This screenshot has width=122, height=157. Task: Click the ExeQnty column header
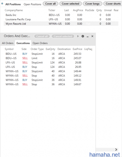[50, 49]
